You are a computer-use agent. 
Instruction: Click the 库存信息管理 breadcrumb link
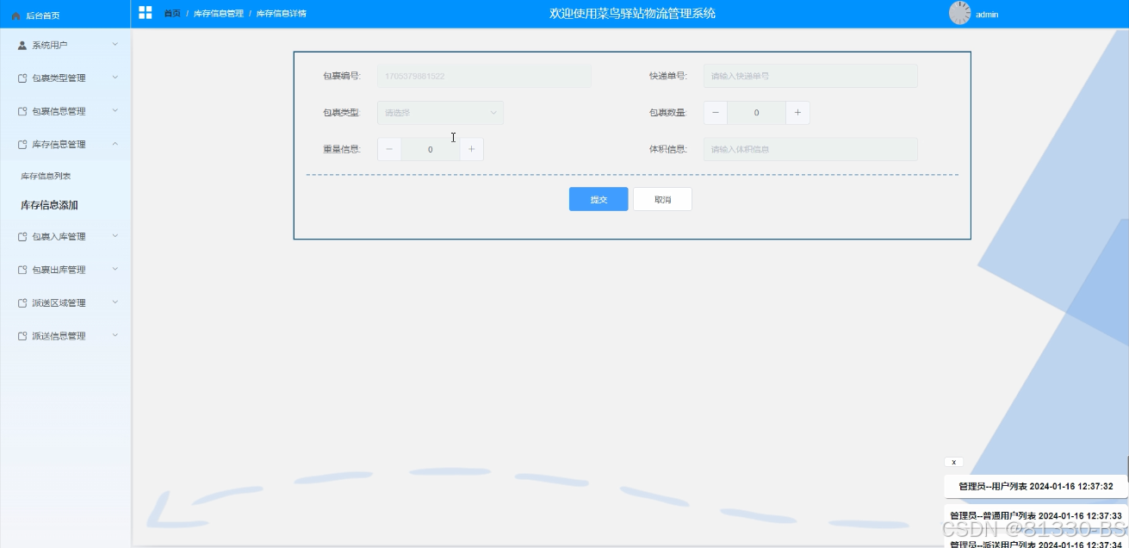point(219,14)
